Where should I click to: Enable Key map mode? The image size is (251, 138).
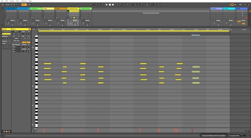(x=235, y=5)
